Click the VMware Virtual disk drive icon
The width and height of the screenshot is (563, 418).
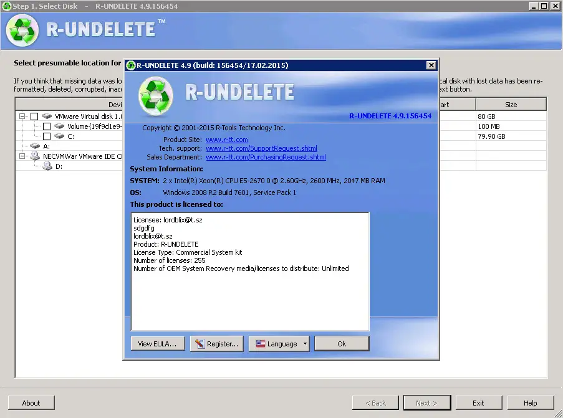[47, 116]
